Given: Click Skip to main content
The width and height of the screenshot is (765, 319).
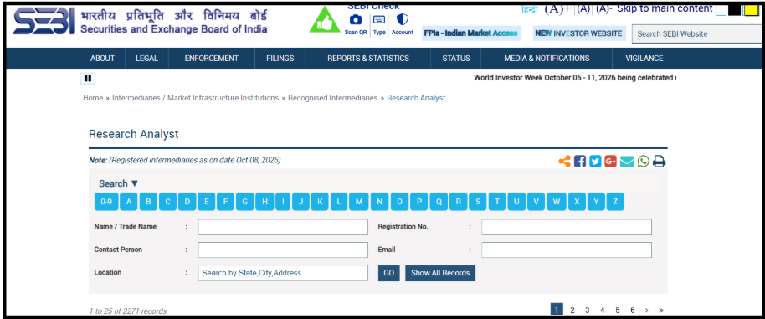Looking at the screenshot, I should tap(665, 8).
